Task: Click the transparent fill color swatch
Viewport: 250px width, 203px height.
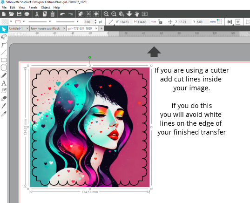Action: point(5,21)
